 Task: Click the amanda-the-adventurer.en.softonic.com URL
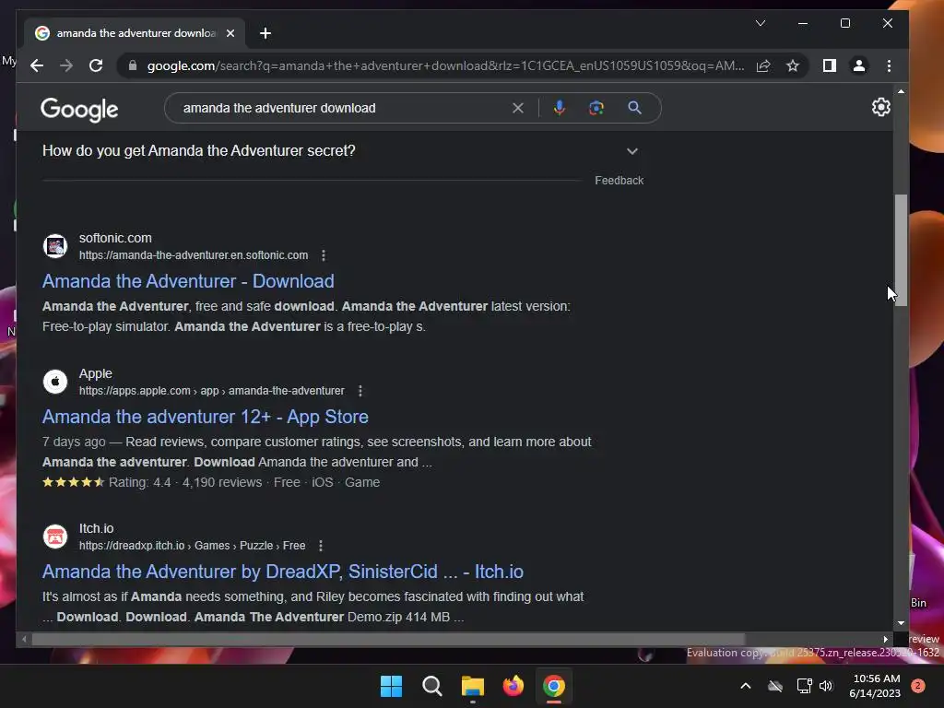coord(194,255)
